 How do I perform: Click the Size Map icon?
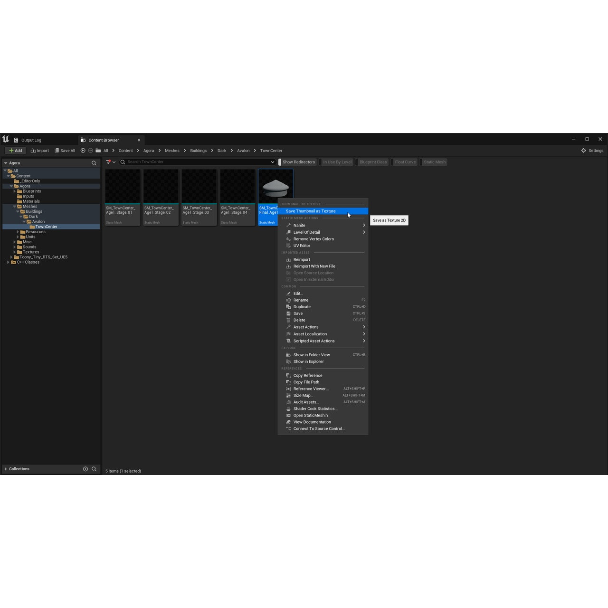288,395
